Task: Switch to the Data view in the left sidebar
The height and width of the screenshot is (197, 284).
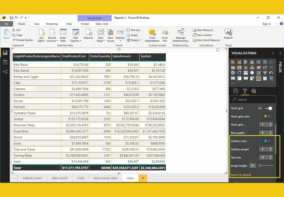Action: [x=5, y=63]
